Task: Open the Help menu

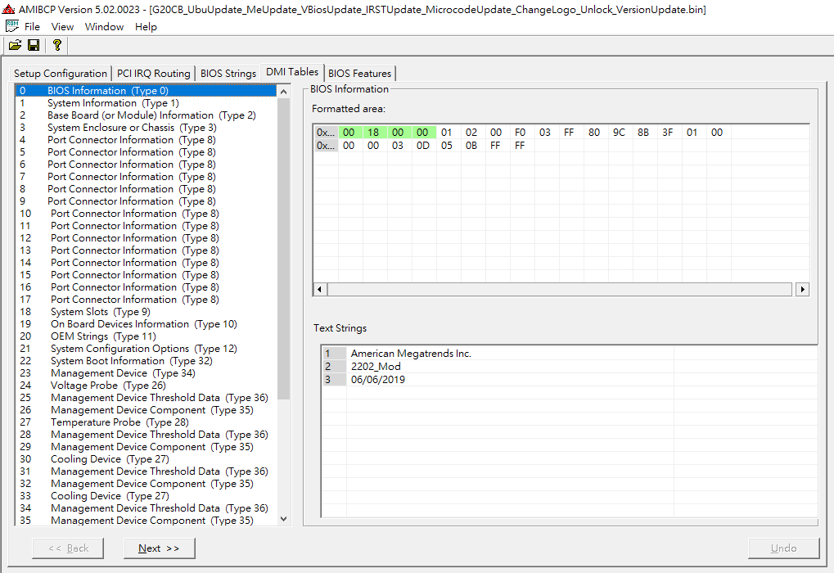Action: (146, 26)
